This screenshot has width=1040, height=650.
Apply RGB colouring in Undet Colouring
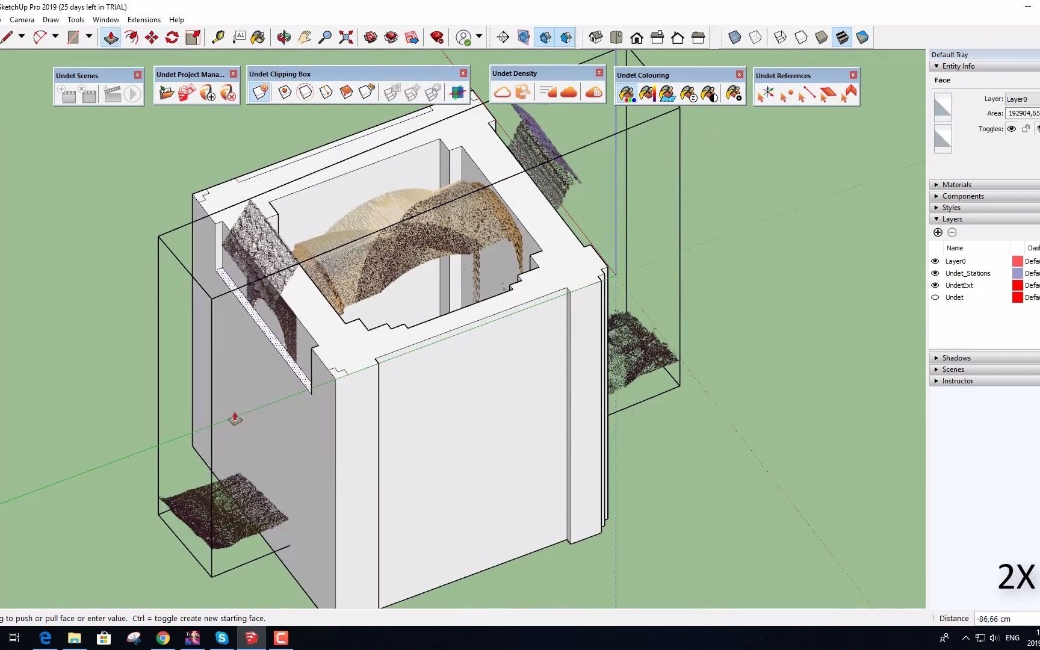[627, 94]
